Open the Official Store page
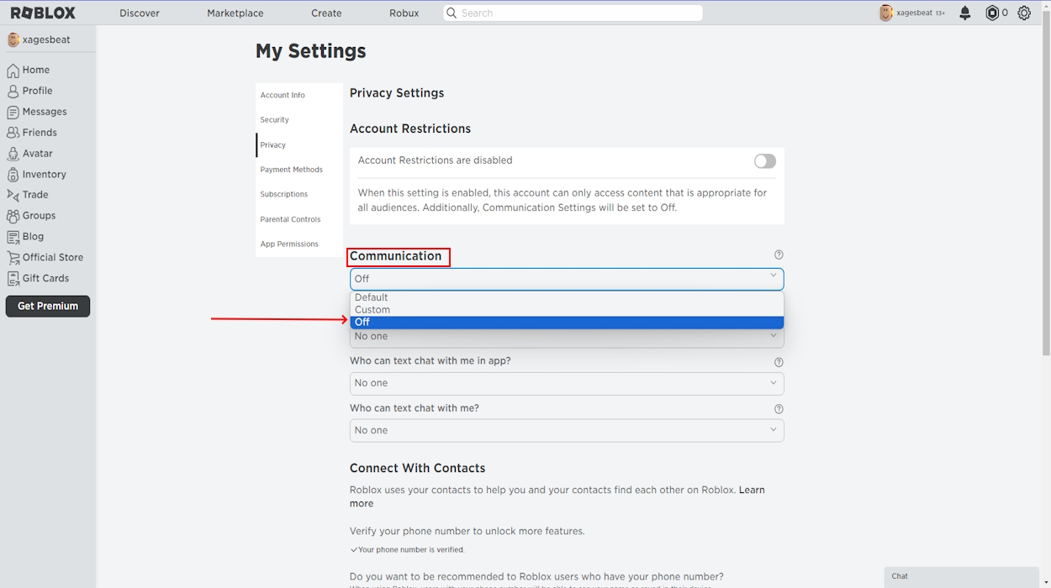 (52, 257)
